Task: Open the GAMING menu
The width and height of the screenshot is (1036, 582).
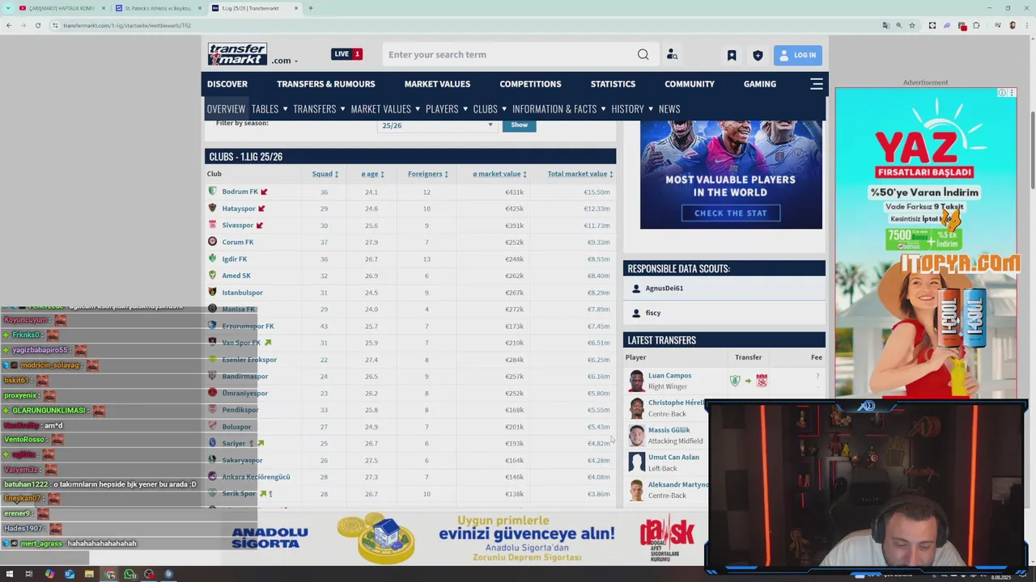Action: [759, 84]
